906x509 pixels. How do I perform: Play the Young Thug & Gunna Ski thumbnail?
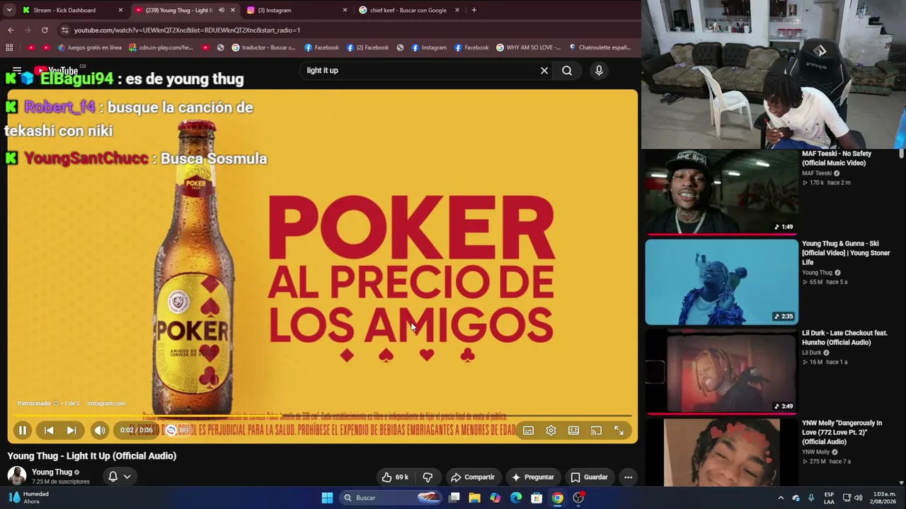pyautogui.click(x=721, y=282)
